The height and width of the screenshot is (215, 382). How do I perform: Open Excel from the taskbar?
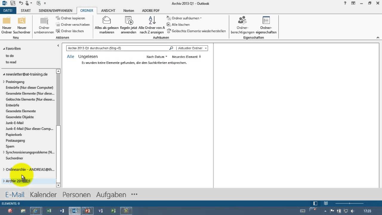(49, 211)
